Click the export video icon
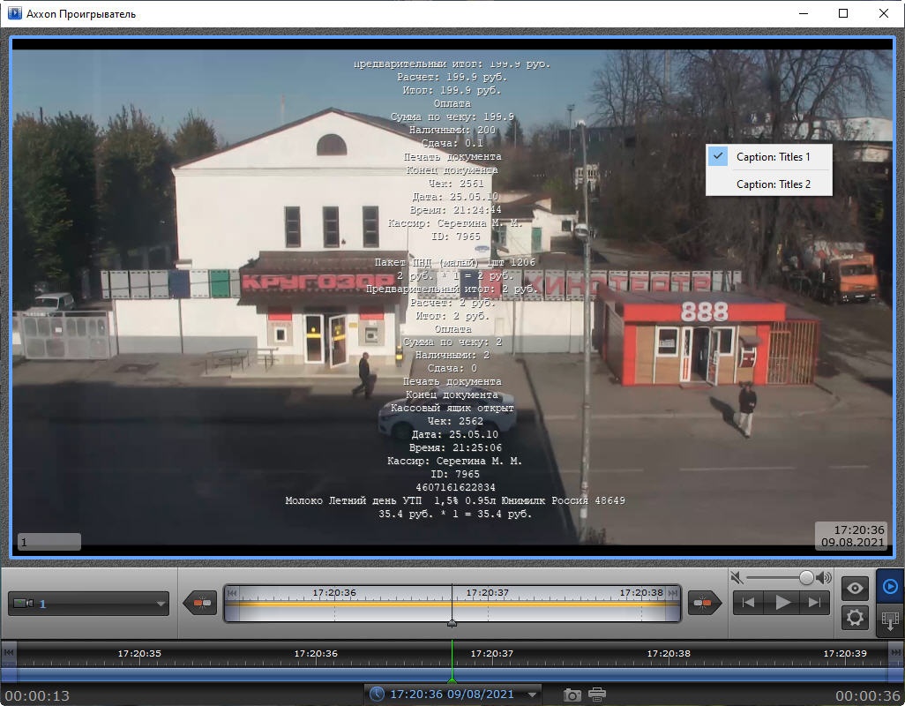The image size is (905, 706). (x=890, y=620)
